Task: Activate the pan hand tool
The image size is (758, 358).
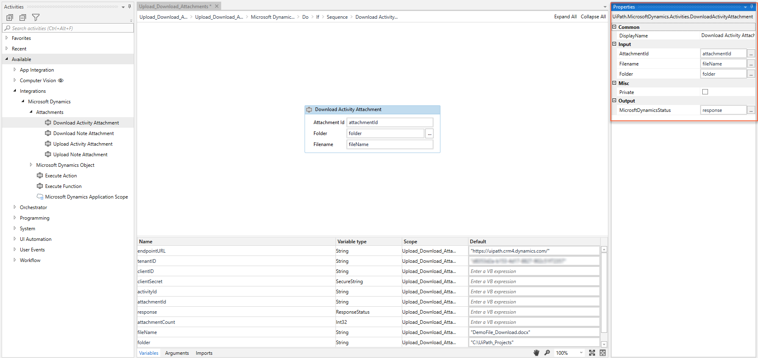Action: (x=536, y=353)
